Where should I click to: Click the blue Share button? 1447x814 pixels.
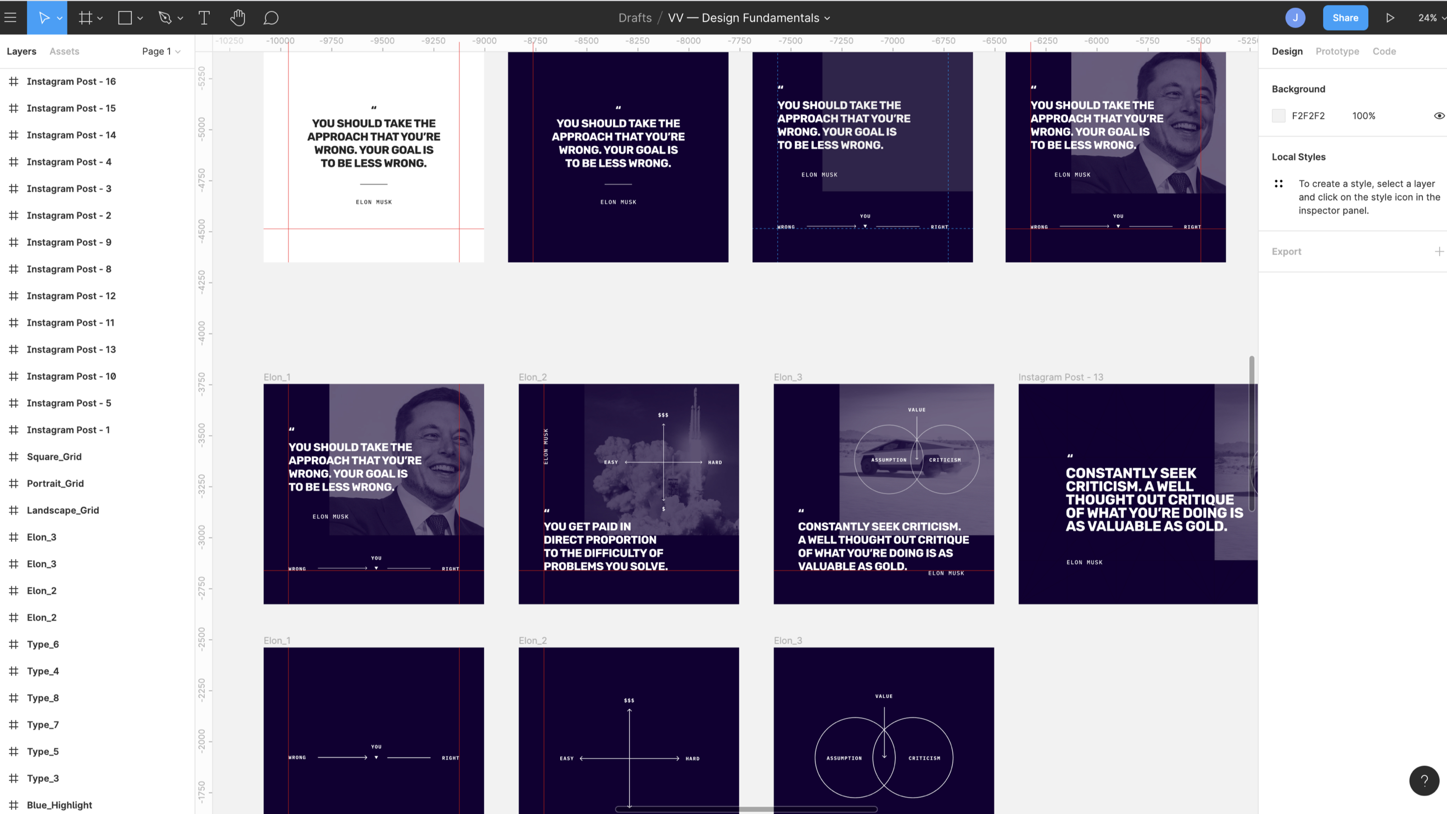(1345, 18)
